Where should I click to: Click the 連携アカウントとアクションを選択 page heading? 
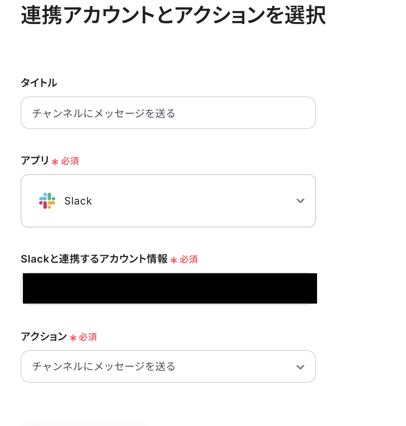pos(173,16)
